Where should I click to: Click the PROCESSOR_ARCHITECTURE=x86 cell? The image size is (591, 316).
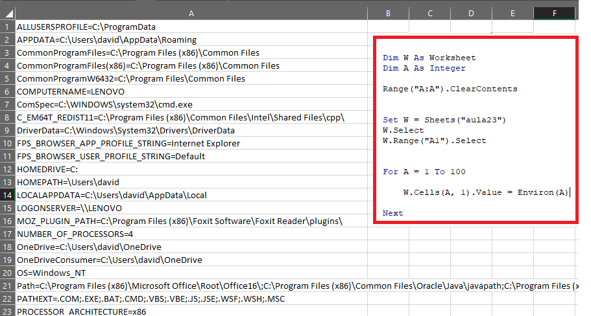tap(191, 311)
